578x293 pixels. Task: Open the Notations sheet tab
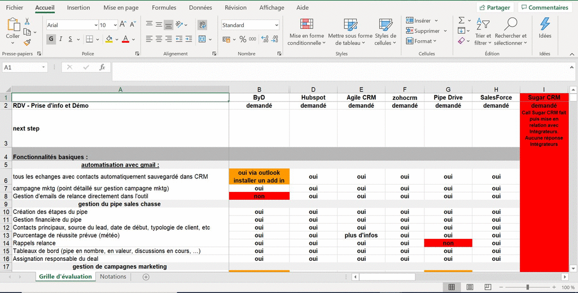coord(113,277)
